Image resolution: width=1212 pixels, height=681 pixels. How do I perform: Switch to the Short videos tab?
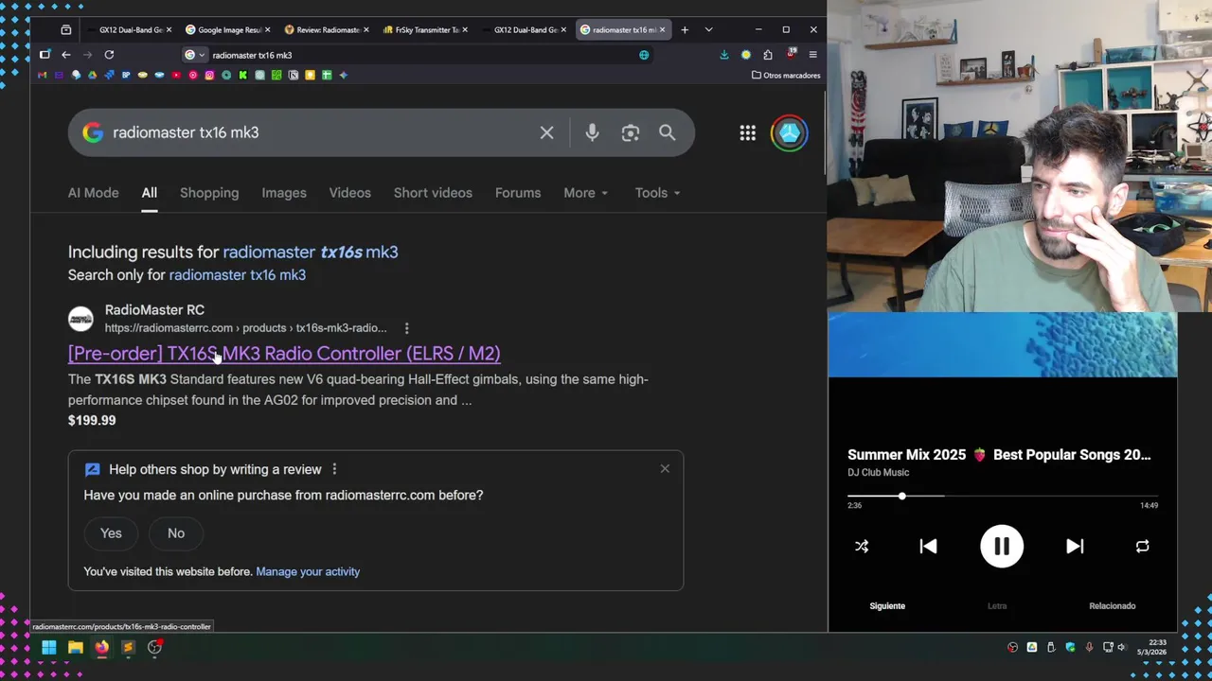click(433, 193)
